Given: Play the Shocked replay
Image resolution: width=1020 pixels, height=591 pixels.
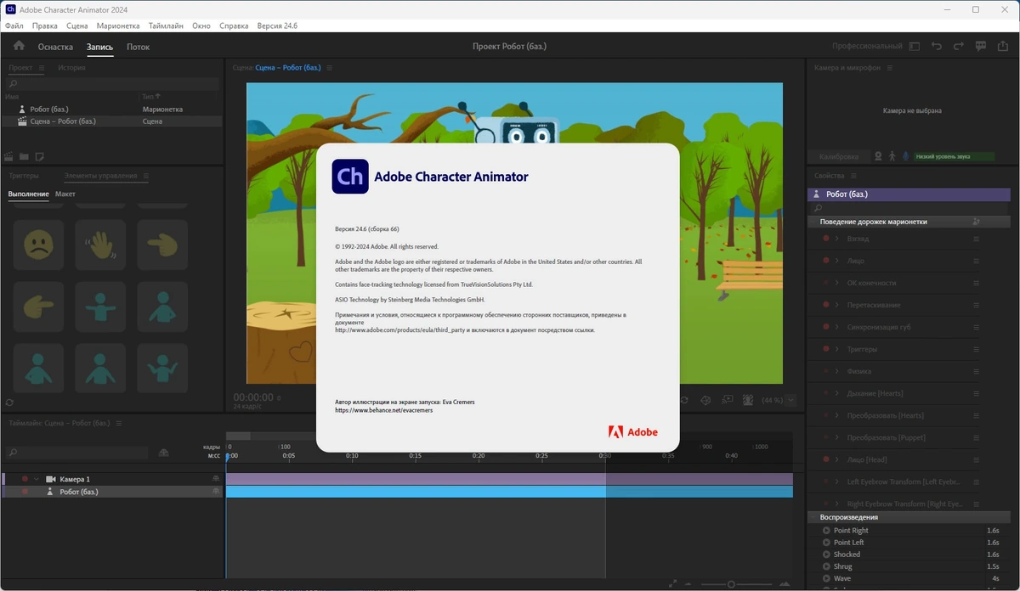Looking at the screenshot, I should (826, 554).
